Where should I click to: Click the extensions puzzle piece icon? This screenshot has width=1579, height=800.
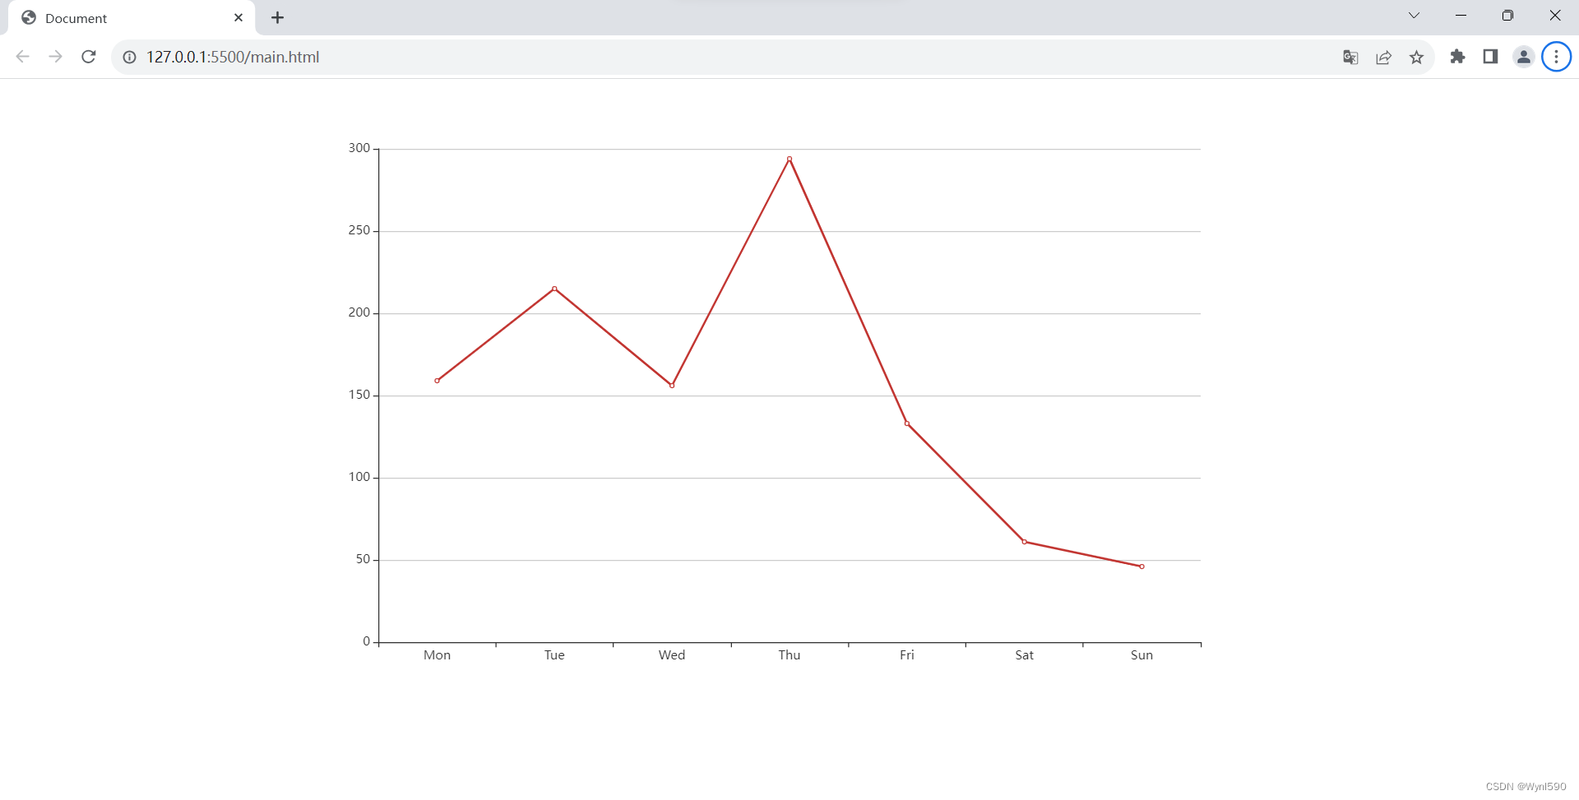coord(1458,57)
